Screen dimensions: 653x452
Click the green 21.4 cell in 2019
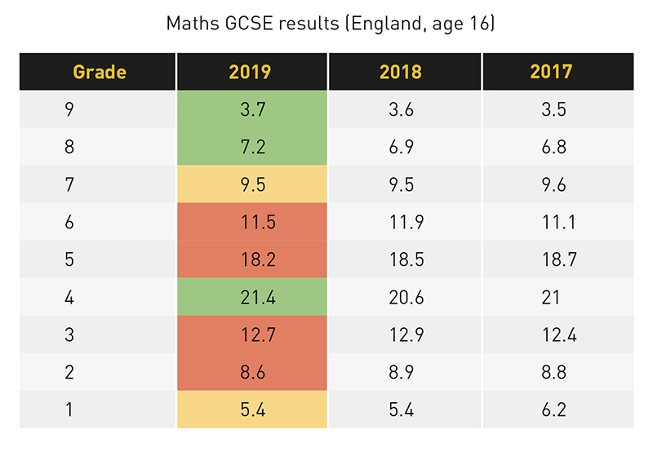[x=252, y=297]
